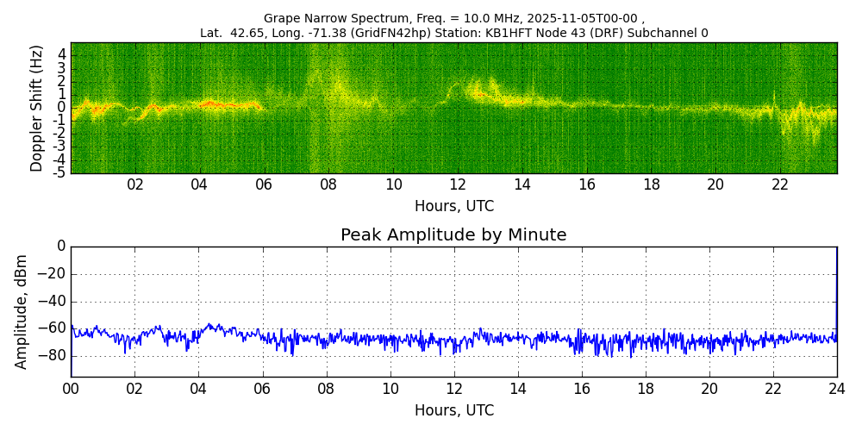
Task: Click the -20 tick on amplitude axis
Action: click(53, 274)
